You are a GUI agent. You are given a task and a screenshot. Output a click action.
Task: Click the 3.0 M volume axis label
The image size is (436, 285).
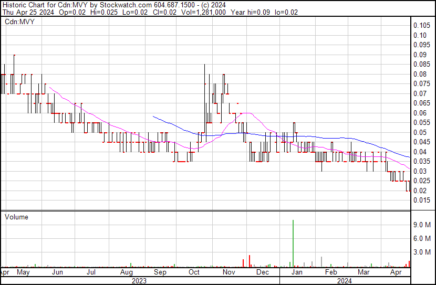pos(422,252)
